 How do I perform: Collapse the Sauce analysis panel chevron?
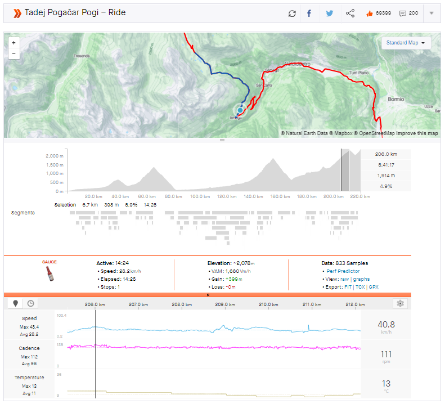(208, 294)
